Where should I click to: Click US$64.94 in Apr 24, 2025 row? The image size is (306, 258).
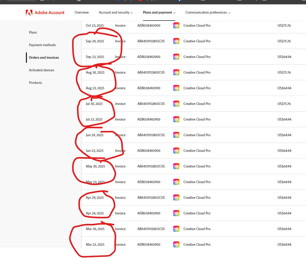[x=284, y=213]
